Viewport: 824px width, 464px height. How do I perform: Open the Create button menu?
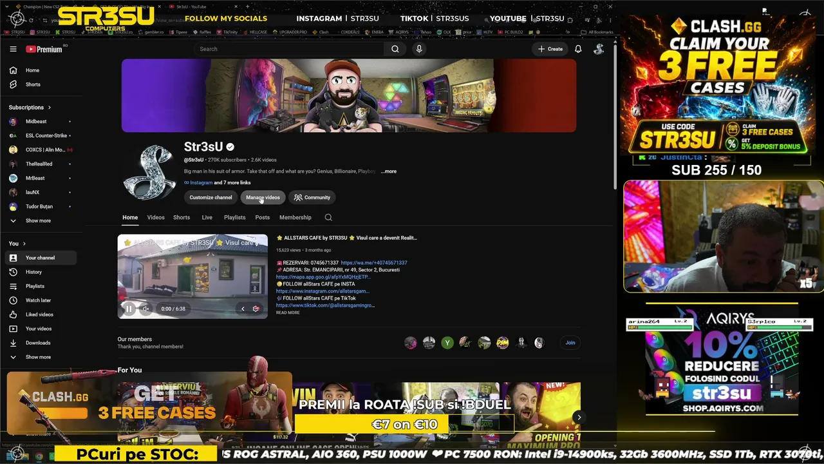tap(550, 49)
